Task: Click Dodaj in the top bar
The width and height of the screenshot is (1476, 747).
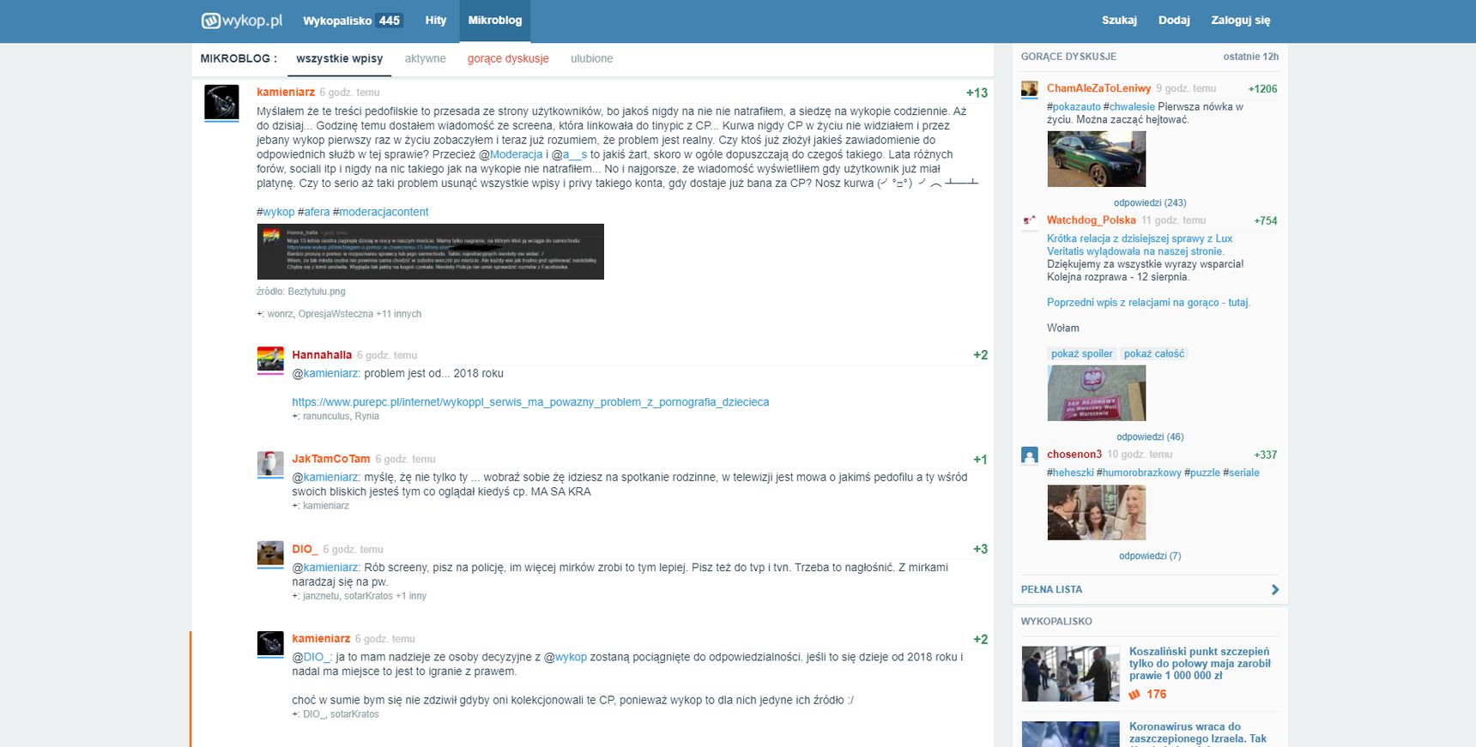Action: (1174, 21)
